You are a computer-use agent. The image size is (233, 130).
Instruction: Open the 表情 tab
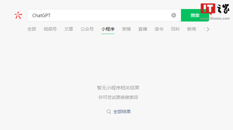(126, 29)
